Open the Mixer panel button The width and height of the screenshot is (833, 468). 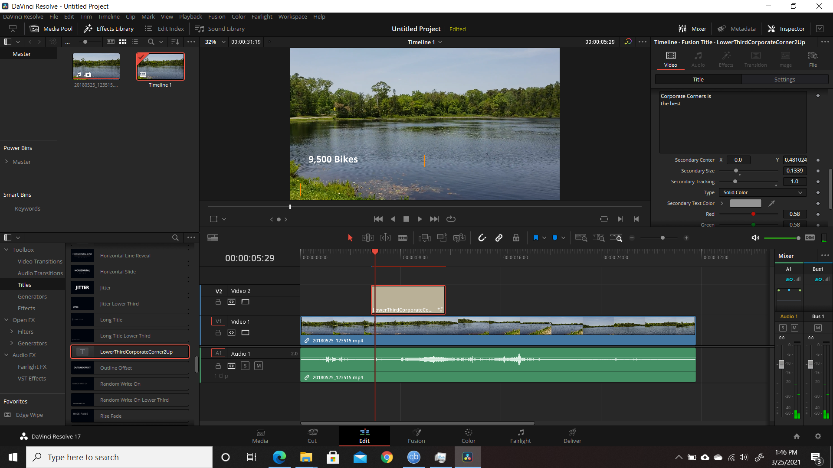click(x=692, y=29)
